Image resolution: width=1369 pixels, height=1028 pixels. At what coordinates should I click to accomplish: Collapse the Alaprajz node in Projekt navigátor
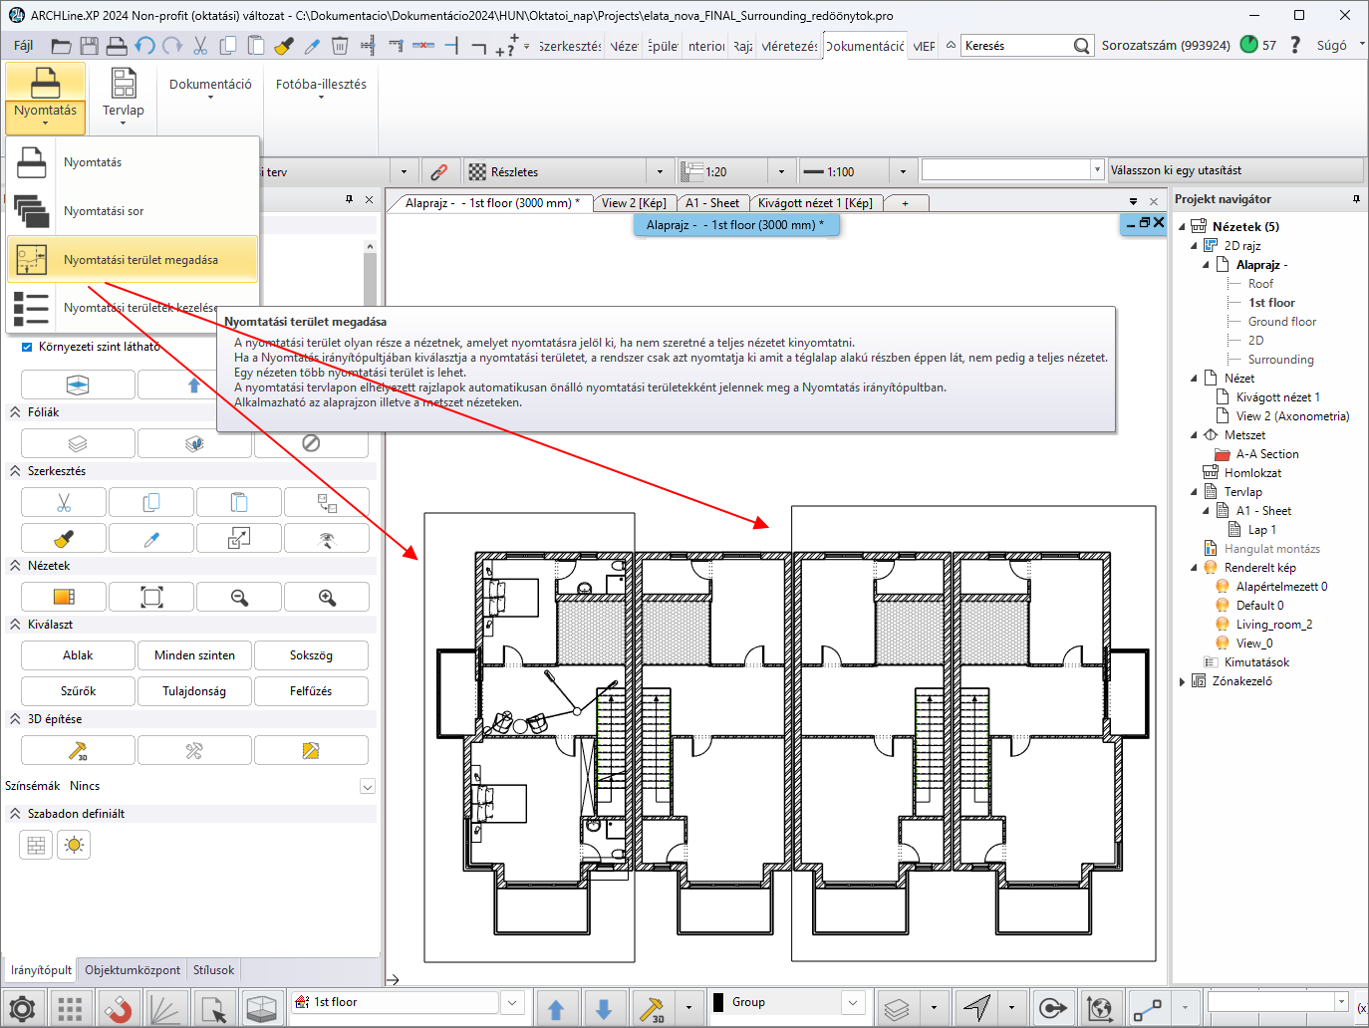pyautogui.click(x=1206, y=265)
